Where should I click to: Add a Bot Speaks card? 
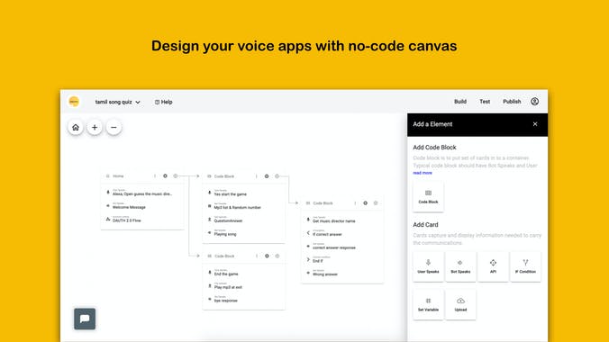pyautogui.click(x=460, y=266)
